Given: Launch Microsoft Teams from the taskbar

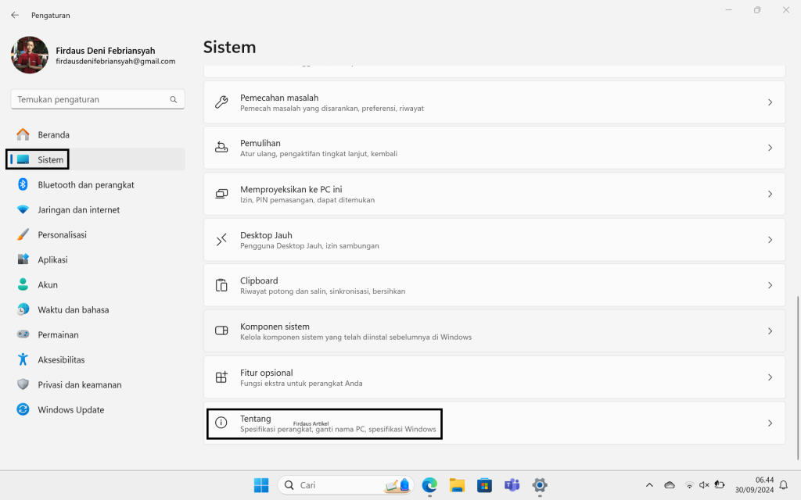Looking at the screenshot, I should 512,485.
